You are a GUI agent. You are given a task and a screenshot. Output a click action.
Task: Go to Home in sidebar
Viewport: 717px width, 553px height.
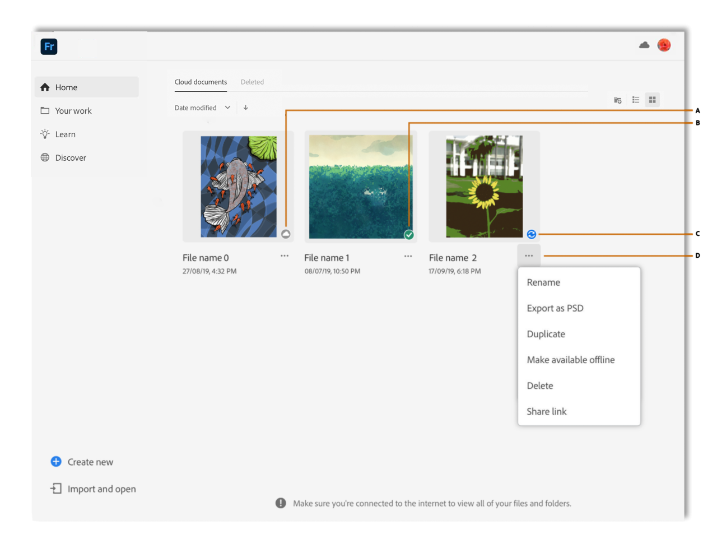click(87, 87)
